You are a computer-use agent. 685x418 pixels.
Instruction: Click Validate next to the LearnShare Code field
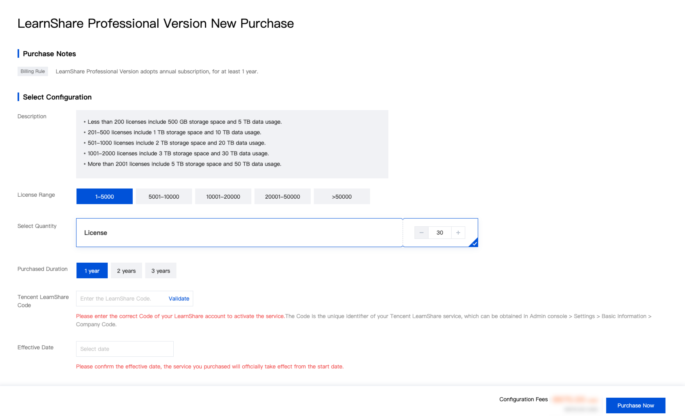pos(179,299)
